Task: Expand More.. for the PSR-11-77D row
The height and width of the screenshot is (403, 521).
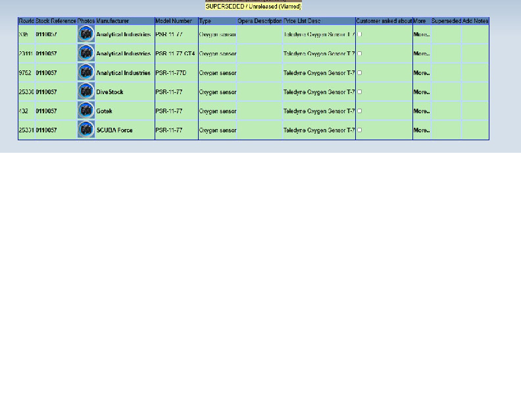Action: [x=421, y=73]
